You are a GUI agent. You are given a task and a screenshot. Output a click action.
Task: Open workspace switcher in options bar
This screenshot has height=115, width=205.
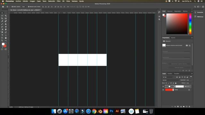point(199,7)
